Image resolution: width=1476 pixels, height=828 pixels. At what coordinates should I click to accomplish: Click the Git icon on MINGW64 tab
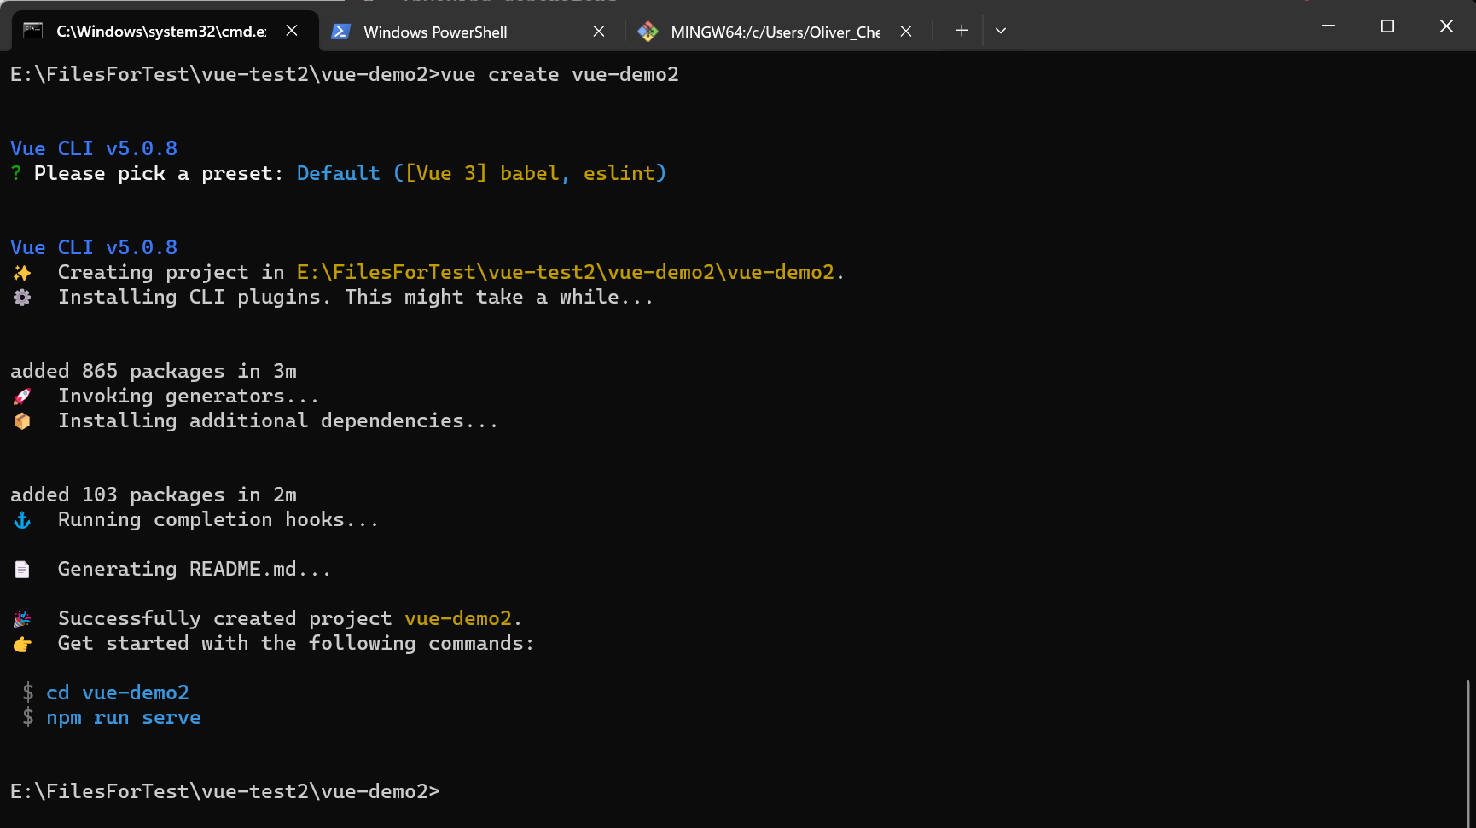point(648,32)
